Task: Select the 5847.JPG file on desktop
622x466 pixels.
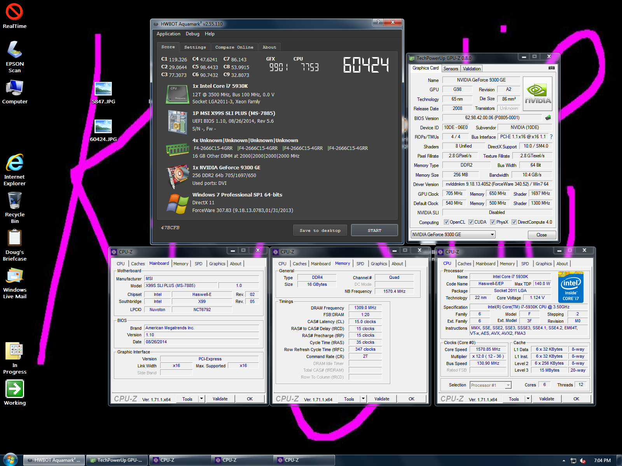Action: coord(103,93)
